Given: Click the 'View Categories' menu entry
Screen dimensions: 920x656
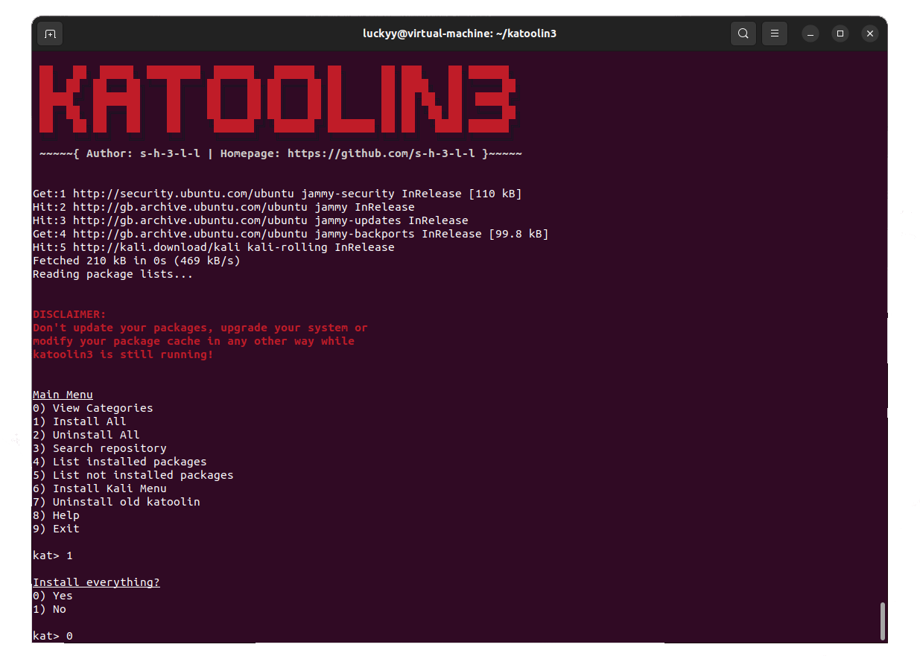Looking at the screenshot, I should coord(102,408).
